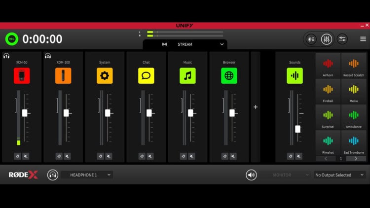Open the XDM-100 orange microphone channel icon

(x=63, y=76)
